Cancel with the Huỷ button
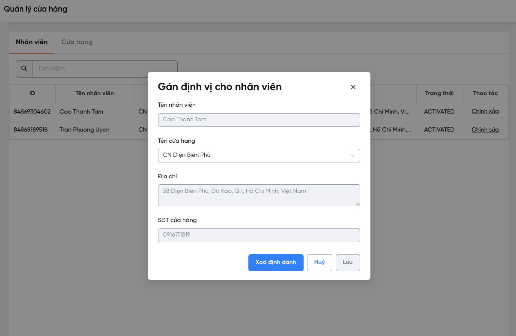This screenshot has height=336, width=516. [319, 263]
